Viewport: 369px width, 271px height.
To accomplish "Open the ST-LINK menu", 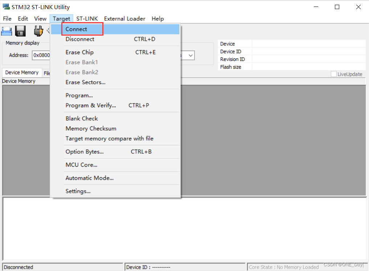I will (87, 19).
